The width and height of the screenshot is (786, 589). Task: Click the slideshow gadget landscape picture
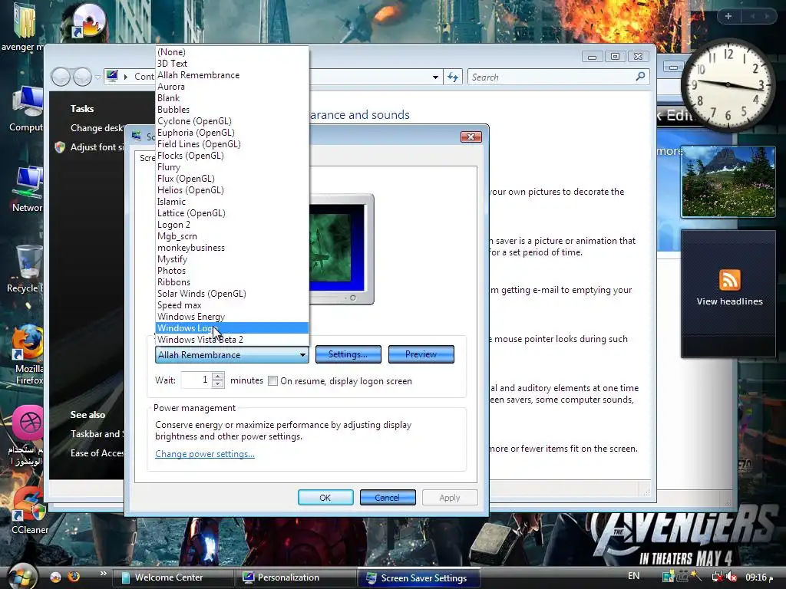point(728,181)
